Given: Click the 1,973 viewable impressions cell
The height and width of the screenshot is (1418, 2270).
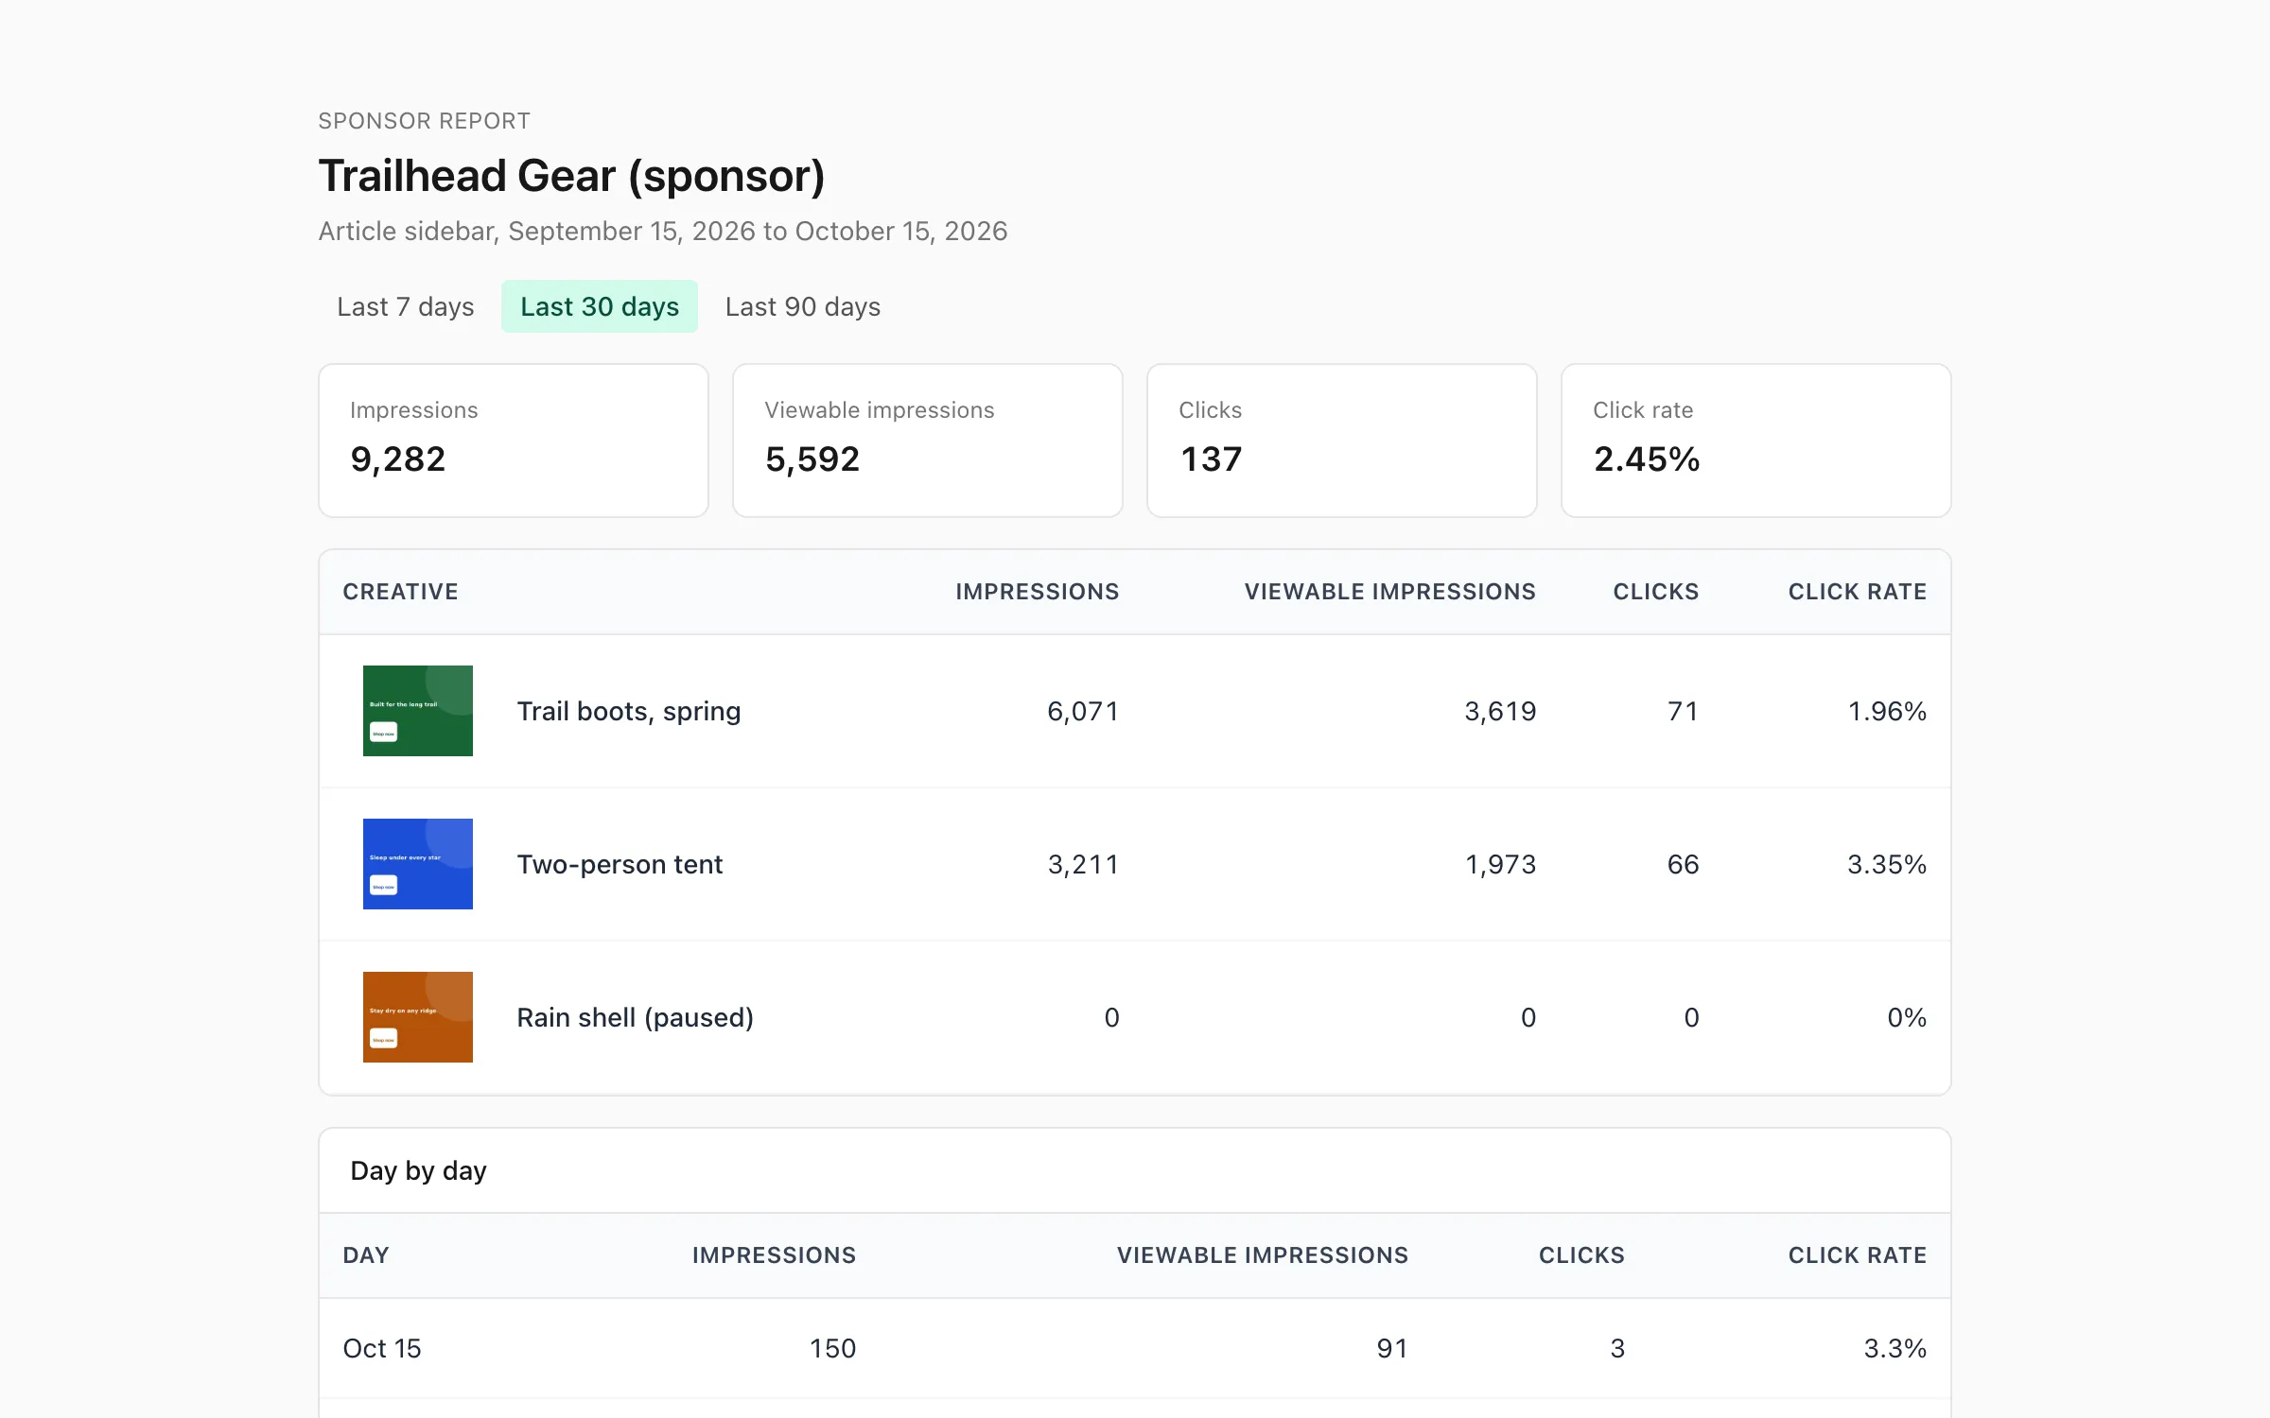Looking at the screenshot, I should pyautogui.click(x=1501, y=864).
